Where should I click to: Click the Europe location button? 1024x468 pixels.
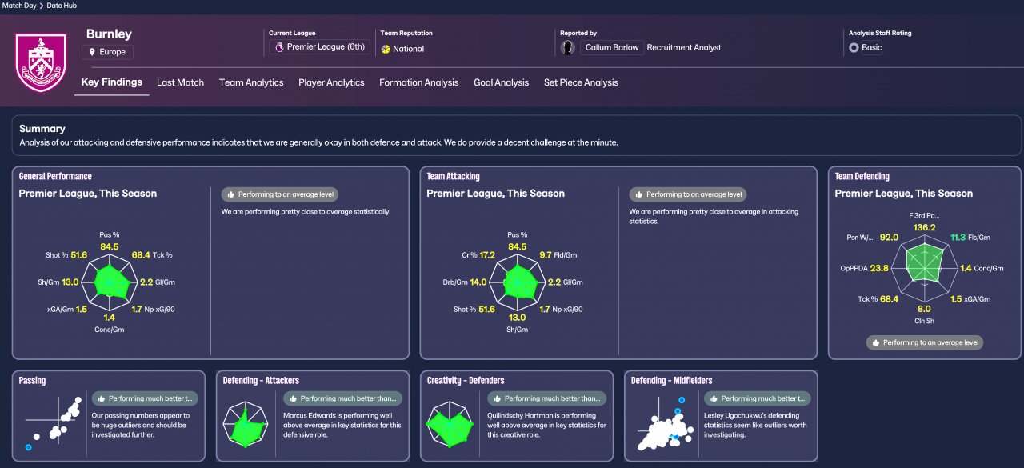[108, 52]
